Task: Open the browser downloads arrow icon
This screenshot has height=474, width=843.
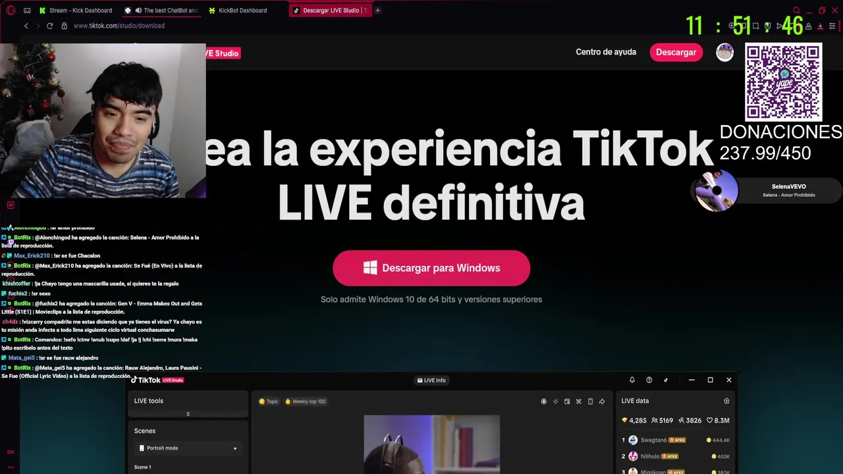Action: [820, 26]
